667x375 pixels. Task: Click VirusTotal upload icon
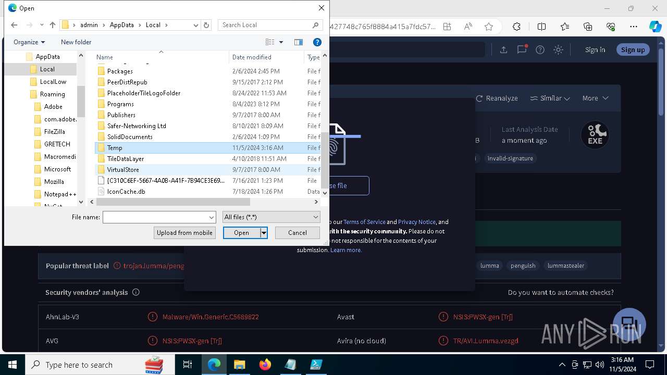[503, 49]
